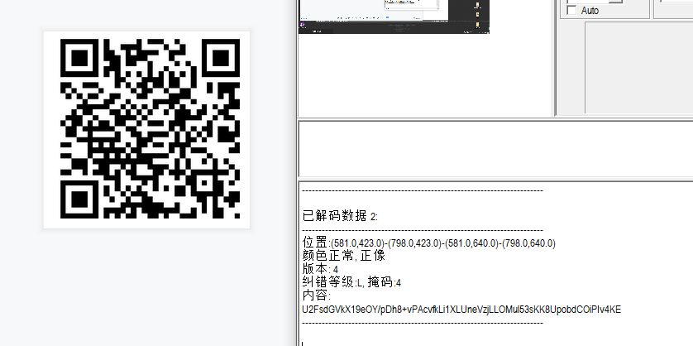Click the '版本: 4' line

pos(320,269)
